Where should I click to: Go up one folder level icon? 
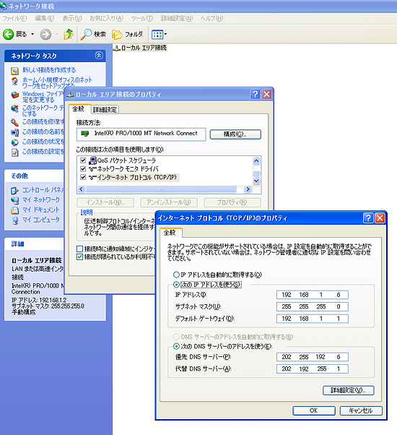68,35
